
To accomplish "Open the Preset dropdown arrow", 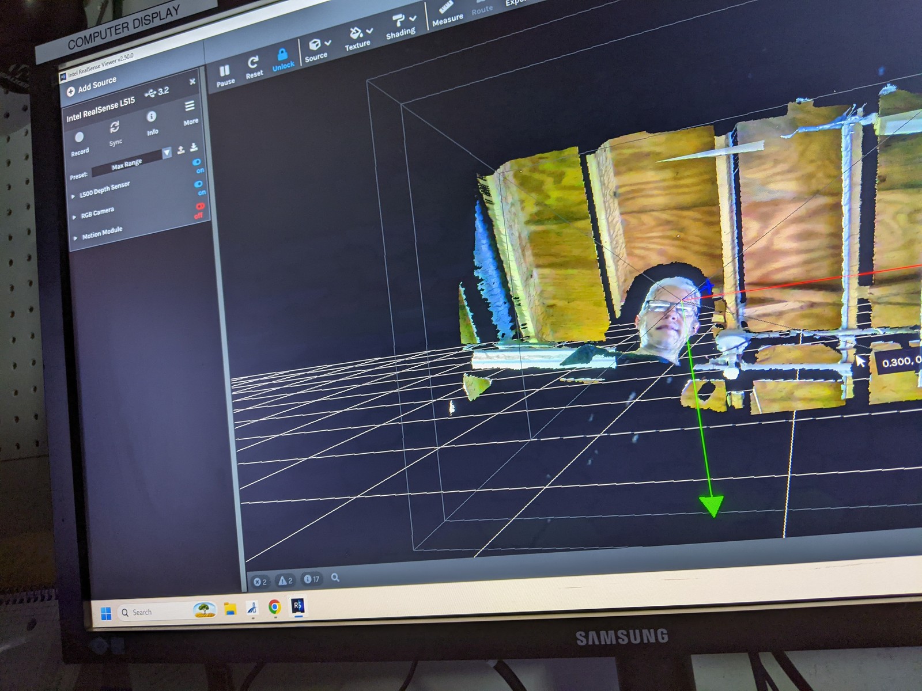I will [167, 153].
